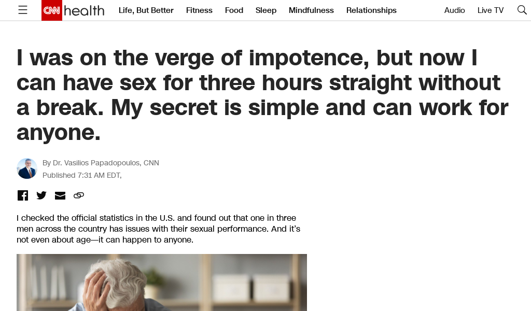Screen dimensions: 531x311
Task: Open the hamburger menu icon
Action: (x=23, y=10)
